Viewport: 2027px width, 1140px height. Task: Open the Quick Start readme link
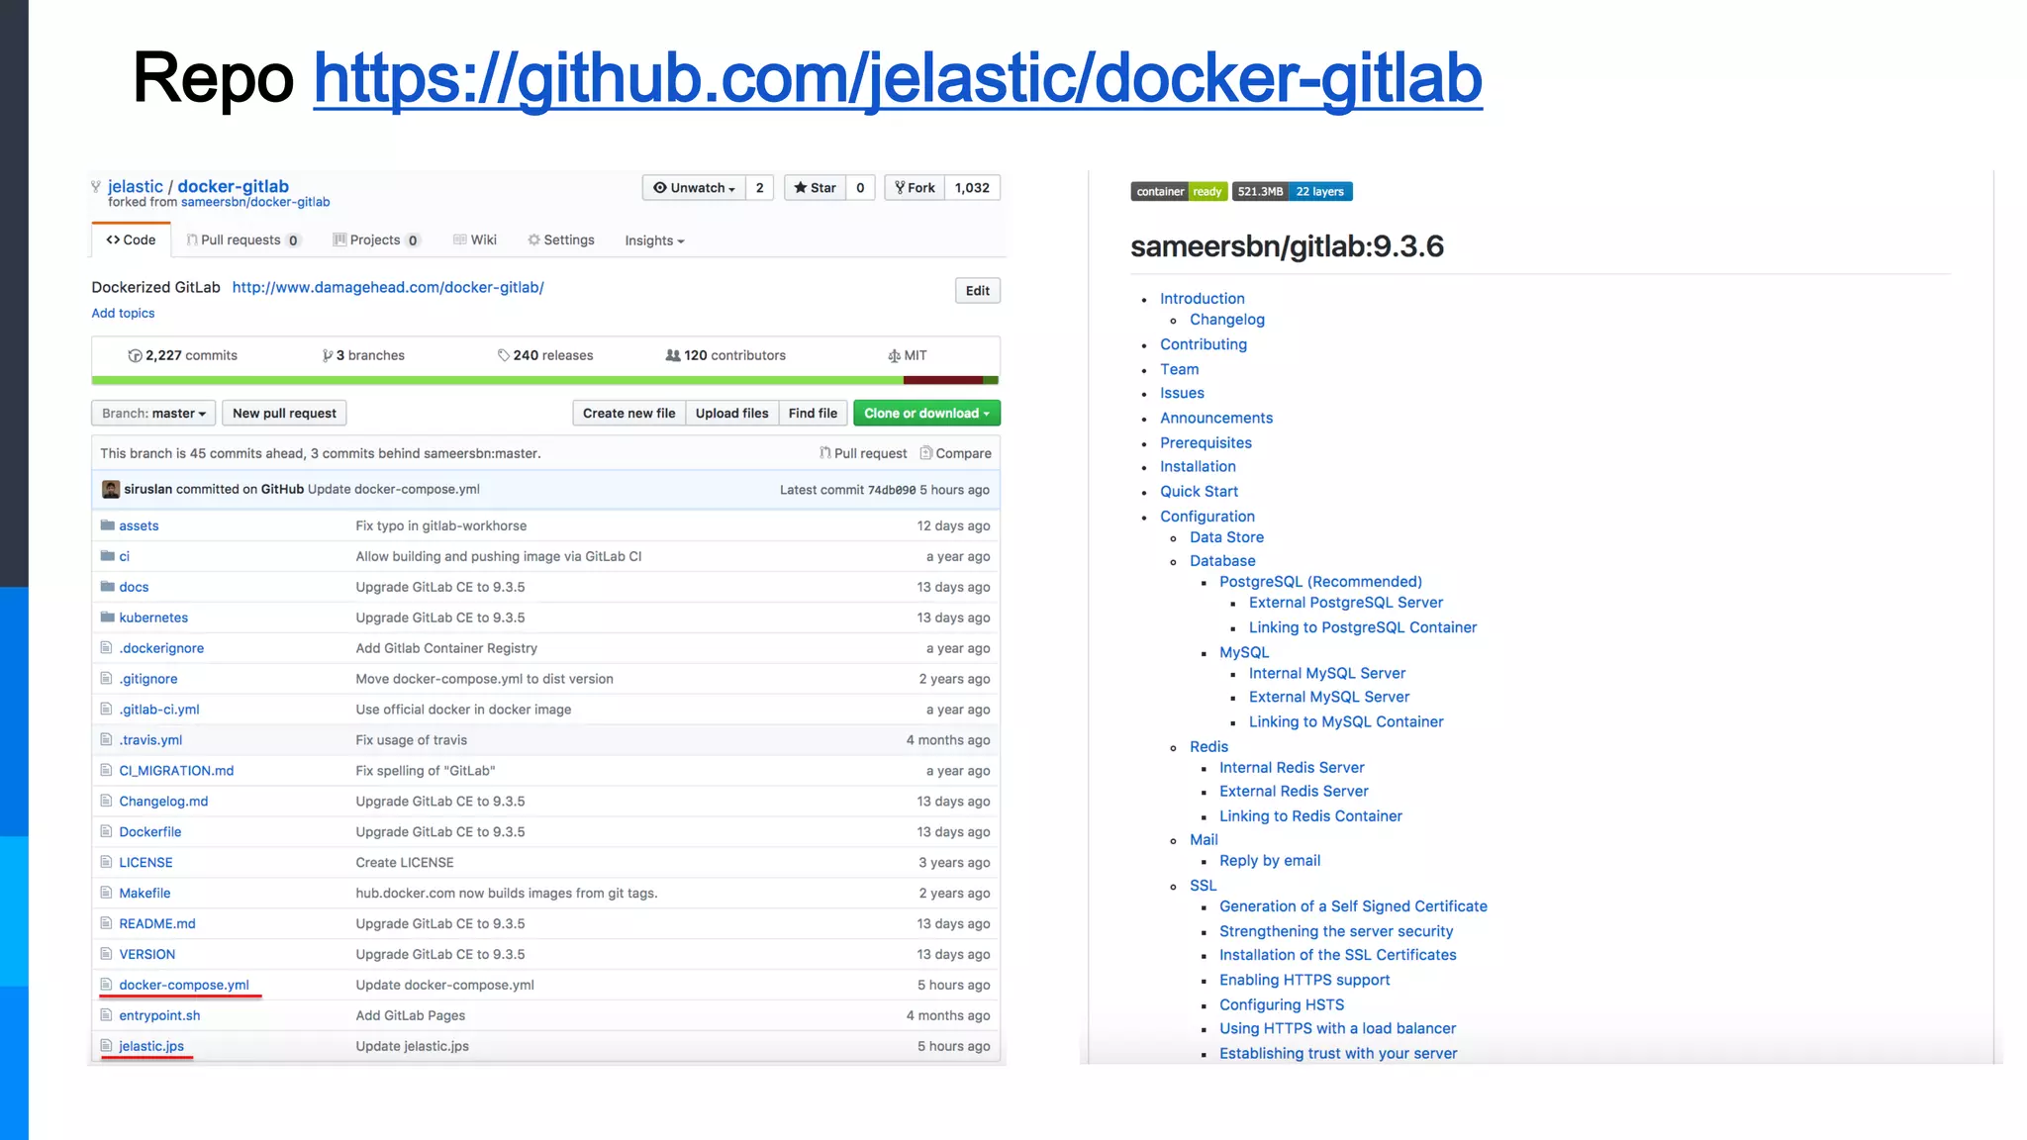point(1199,492)
